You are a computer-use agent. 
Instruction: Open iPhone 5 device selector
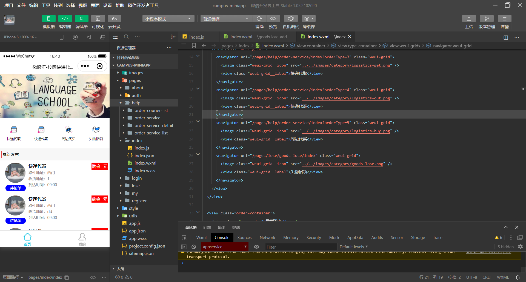(x=21, y=37)
